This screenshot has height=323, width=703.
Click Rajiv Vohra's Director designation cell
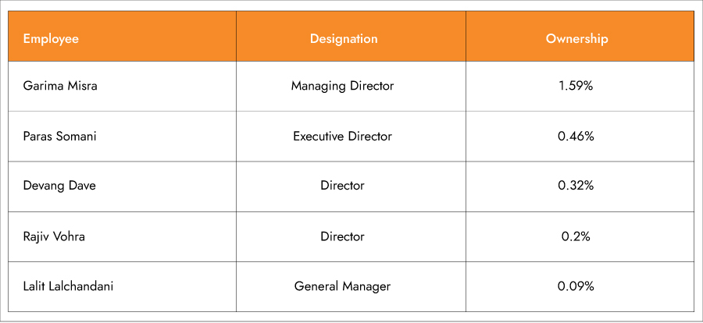tap(342, 236)
